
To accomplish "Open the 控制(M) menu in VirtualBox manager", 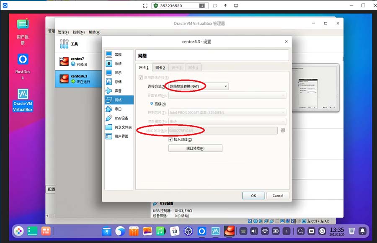I will (79, 32).
